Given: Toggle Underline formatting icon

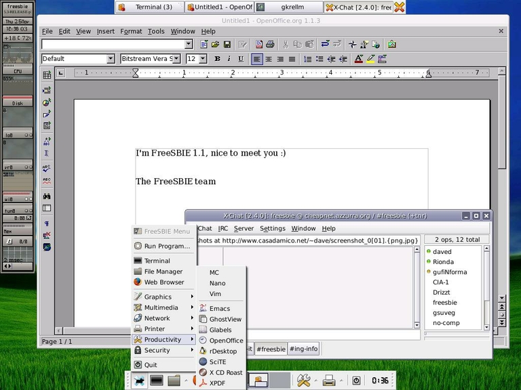Looking at the screenshot, I should 241,59.
